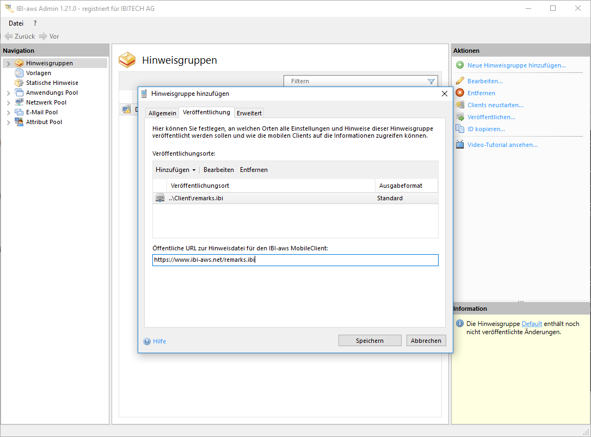This screenshot has width=591, height=437.
Task: Click the red Entfernen icon in Aktionen
Action: (x=460, y=93)
